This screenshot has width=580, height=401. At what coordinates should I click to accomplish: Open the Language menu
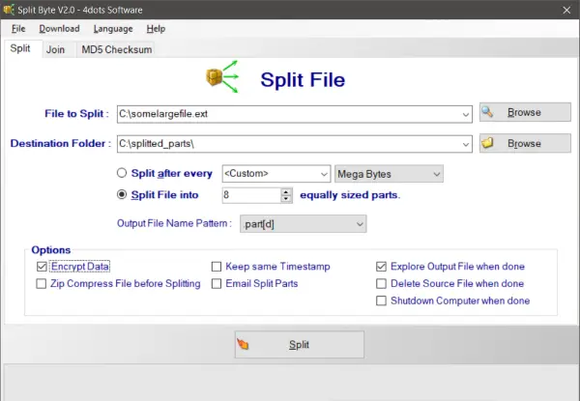click(113, 29)
